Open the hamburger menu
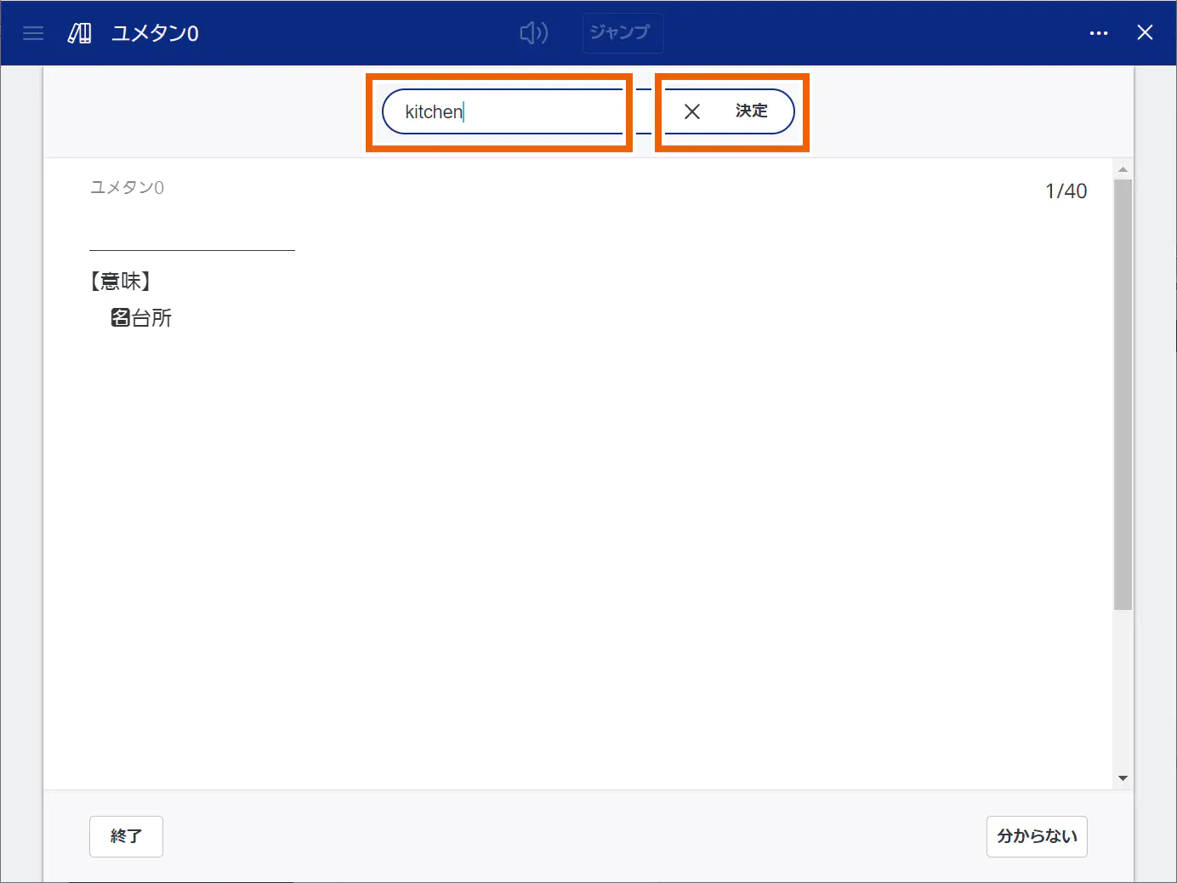Screen dimensions: 1177x883 [33, 33]
